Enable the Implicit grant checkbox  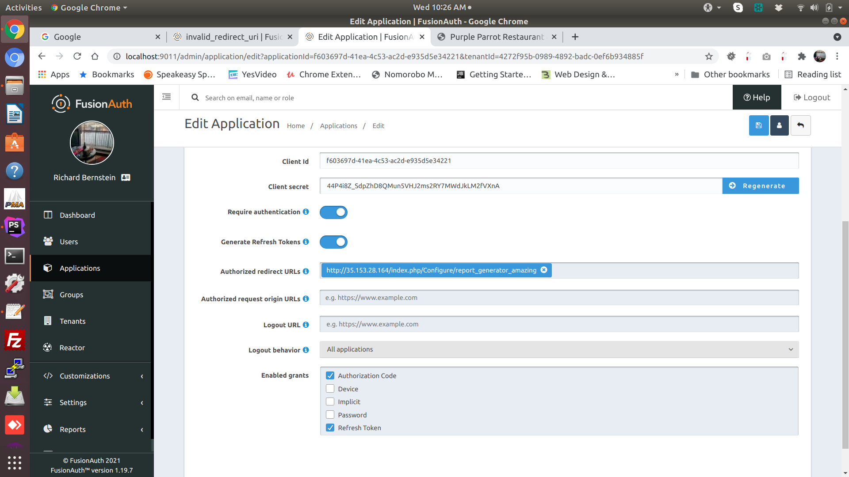[330, 401]
